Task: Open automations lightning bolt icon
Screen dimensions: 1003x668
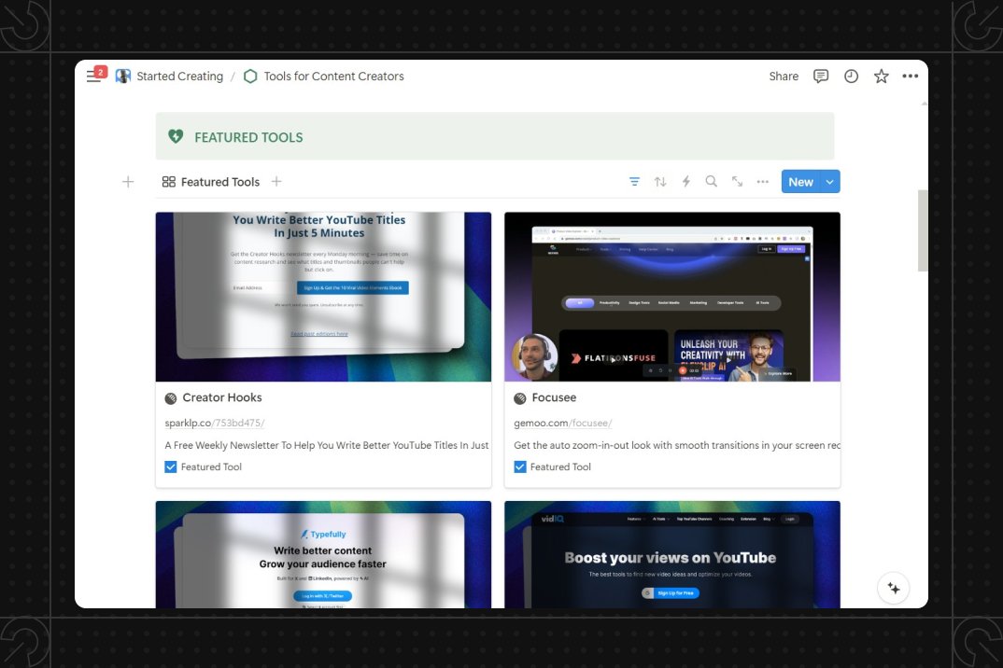Action: 685,182
